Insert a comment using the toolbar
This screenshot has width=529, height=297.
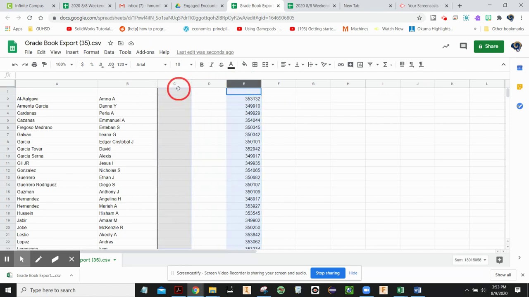pyautogui.click(x=350, y=64)
